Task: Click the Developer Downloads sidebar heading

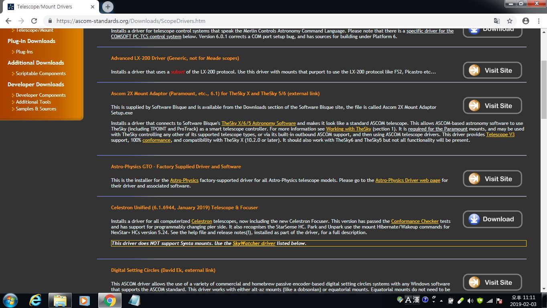Action: click(36, 84)
